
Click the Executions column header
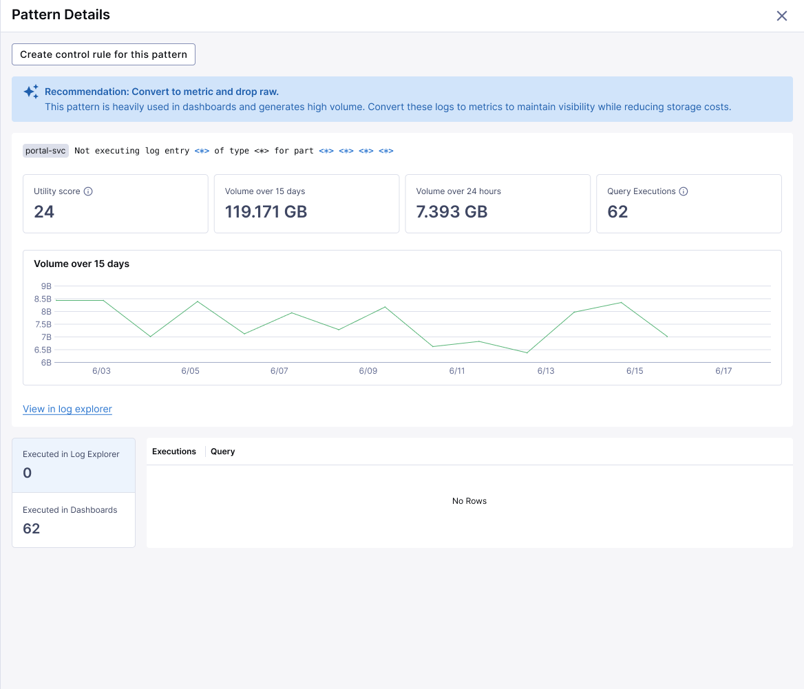pyautogui.click(x=174, y=451)
